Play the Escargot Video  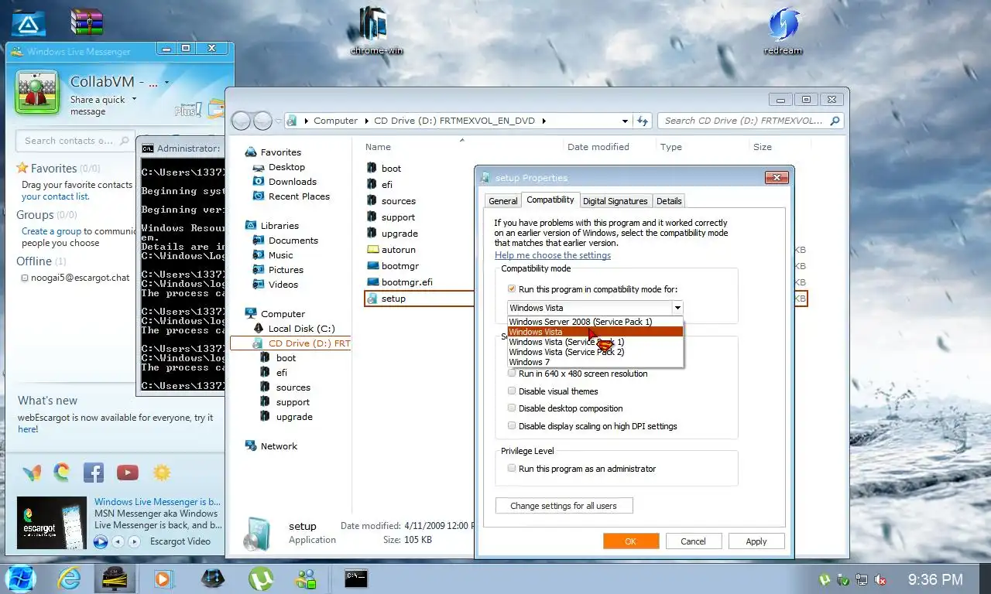(101, 541)
